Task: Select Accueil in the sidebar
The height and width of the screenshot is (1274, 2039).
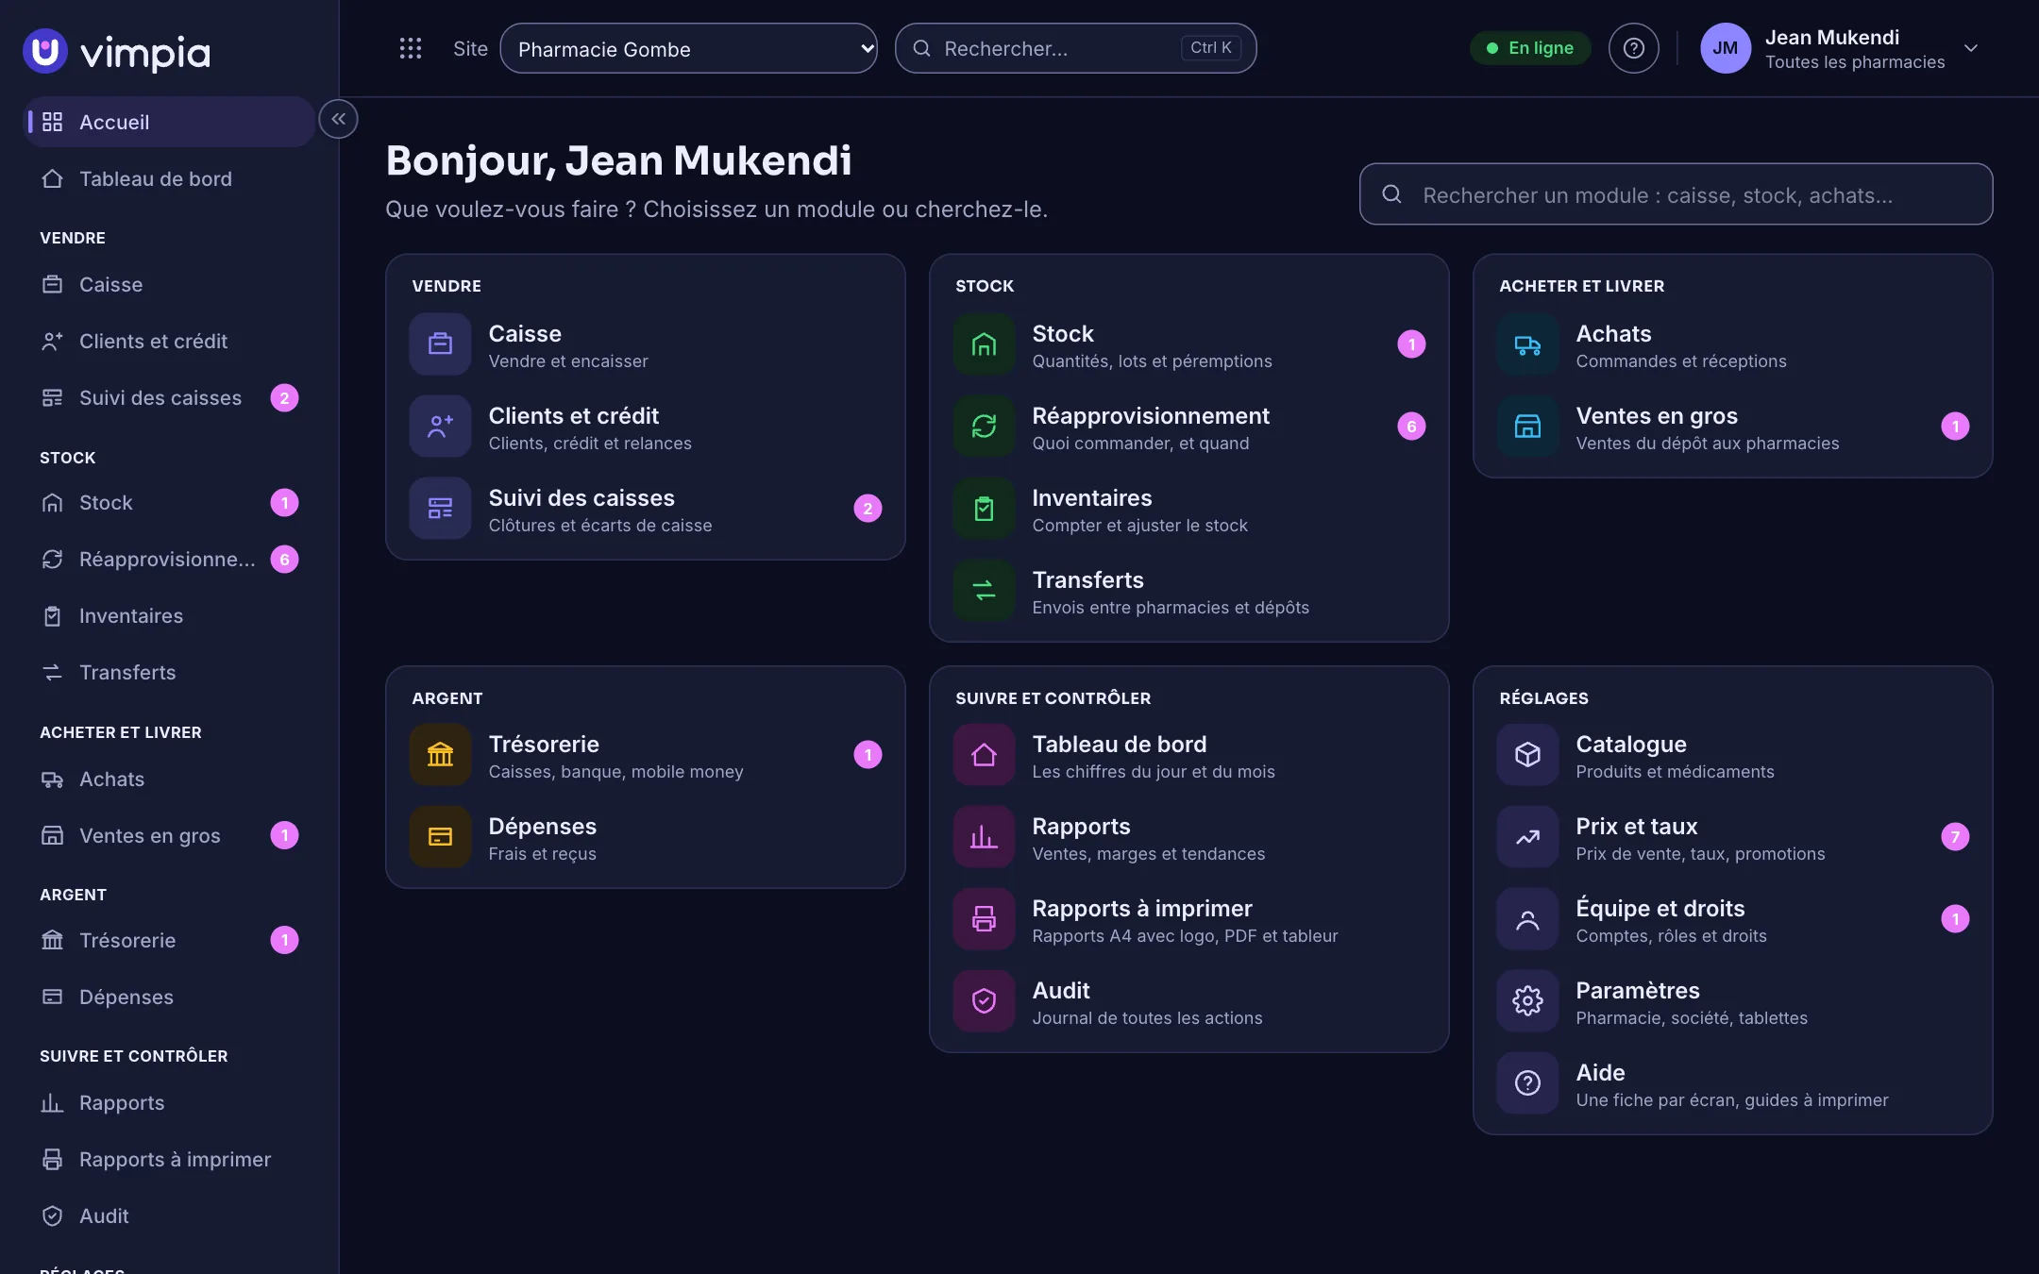Action: pyautogui.click(x=169, y=122)
